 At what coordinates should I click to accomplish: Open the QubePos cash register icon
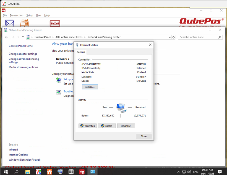[x=25, y=23]
